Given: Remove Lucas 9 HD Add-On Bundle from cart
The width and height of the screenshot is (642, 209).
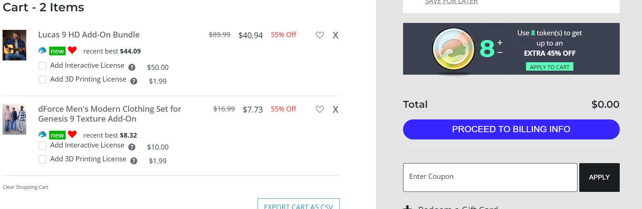Looking at the screenshot, I should click(x=336, y=35).
